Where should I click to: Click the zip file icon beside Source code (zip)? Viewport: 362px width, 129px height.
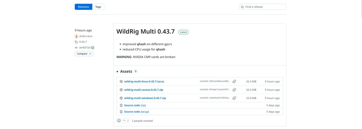click(x=121, y=105)
